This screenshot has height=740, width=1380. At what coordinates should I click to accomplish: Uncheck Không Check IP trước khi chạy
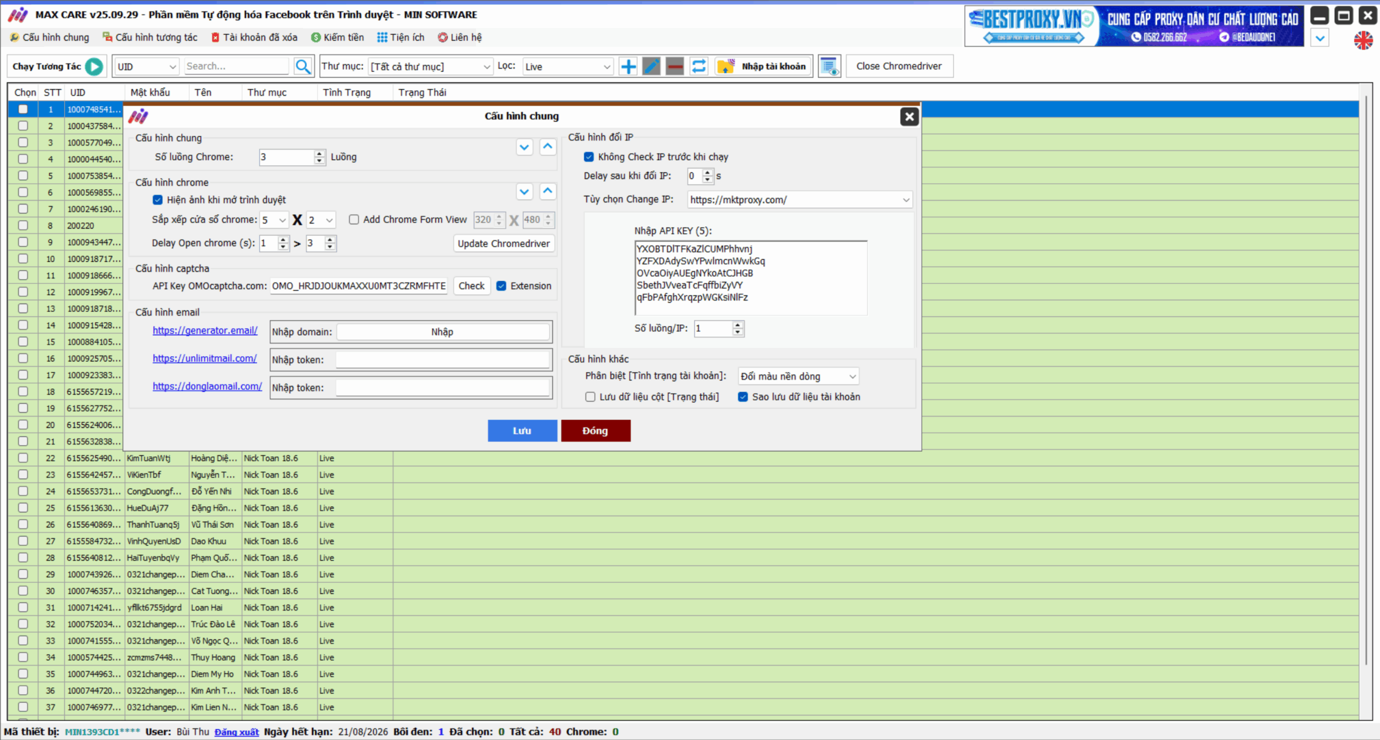[589, 157]
